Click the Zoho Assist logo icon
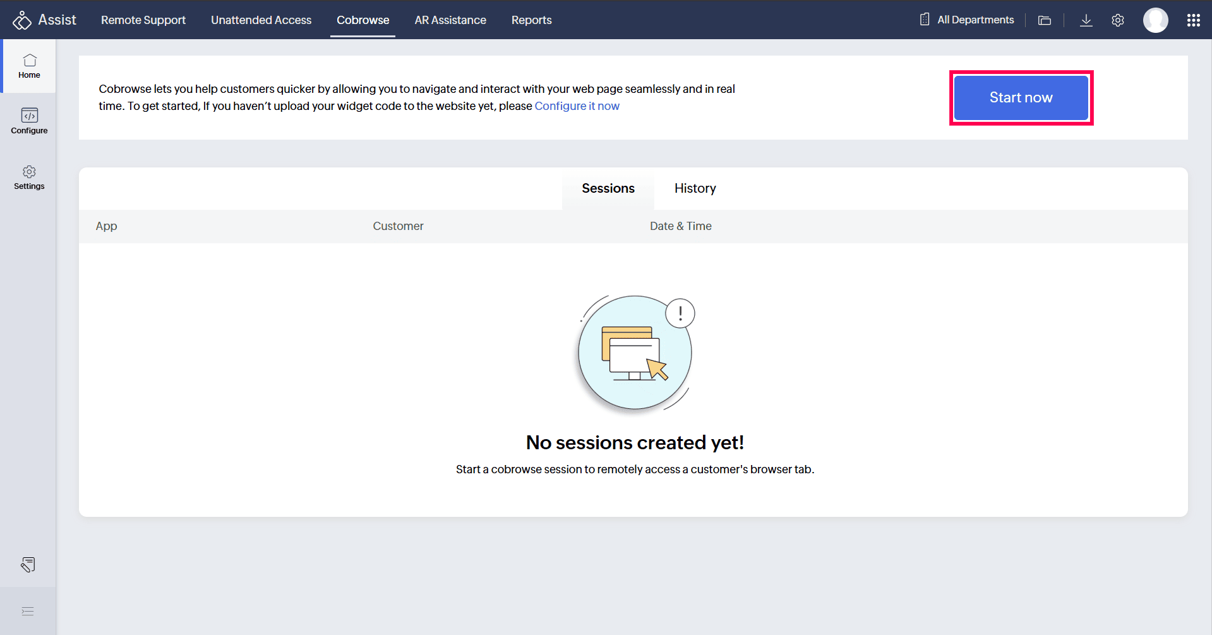This screenshot has width=1212, height=635. point(22,20)
